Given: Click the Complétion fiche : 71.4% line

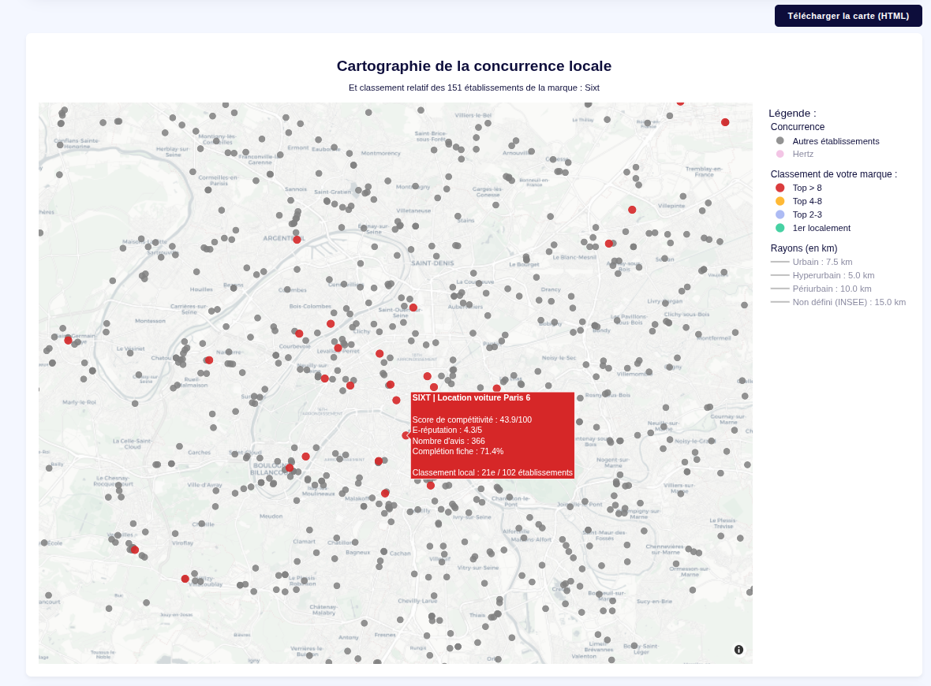Looking at the screenshot, I should point(458,452).
